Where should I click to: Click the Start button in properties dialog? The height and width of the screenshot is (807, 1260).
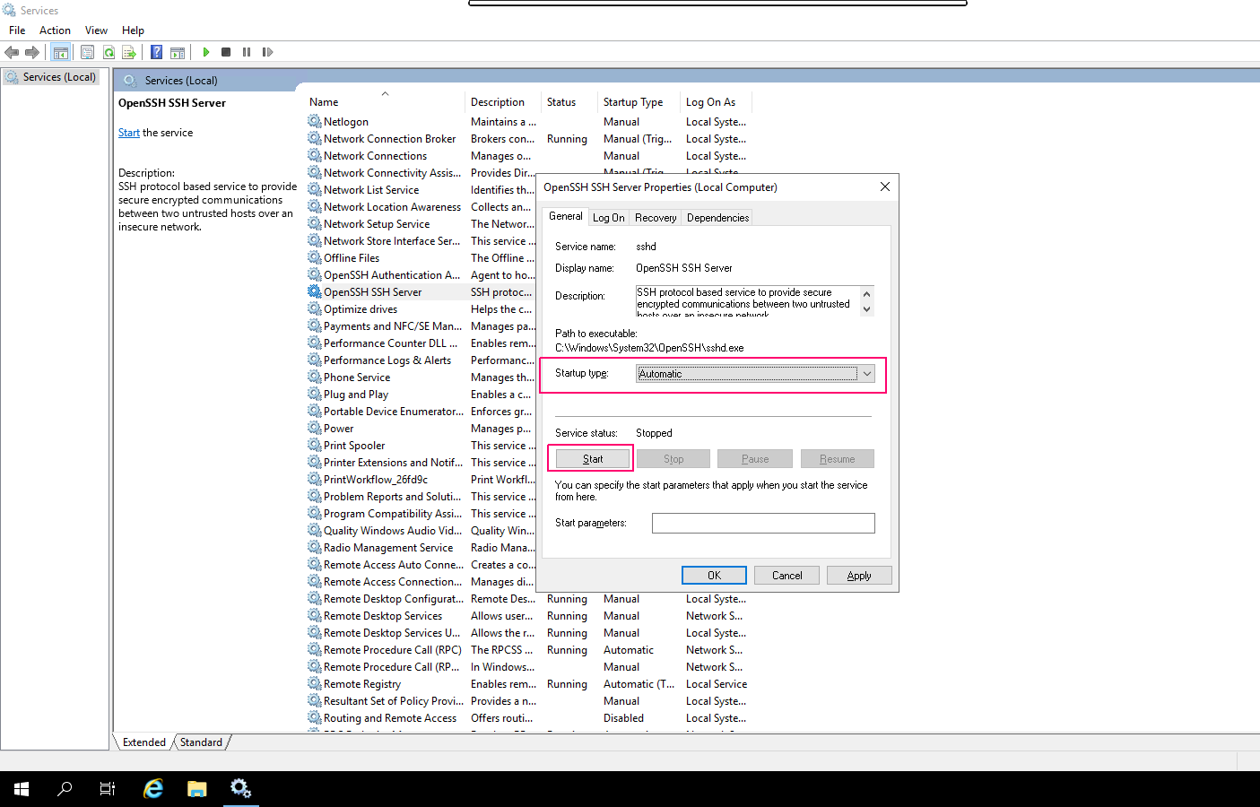tap(592, 459)
